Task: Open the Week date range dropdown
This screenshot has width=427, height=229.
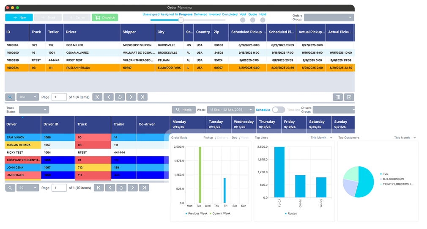Action: 231,110
